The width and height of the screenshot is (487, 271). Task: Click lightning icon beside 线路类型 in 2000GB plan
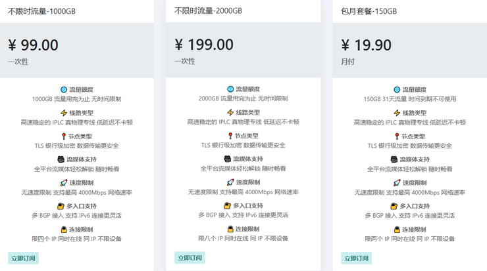(230, 112)
